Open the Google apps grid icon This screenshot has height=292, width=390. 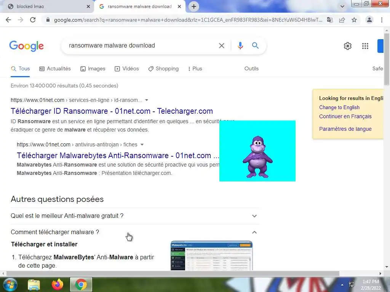click(x=365, y=46)
